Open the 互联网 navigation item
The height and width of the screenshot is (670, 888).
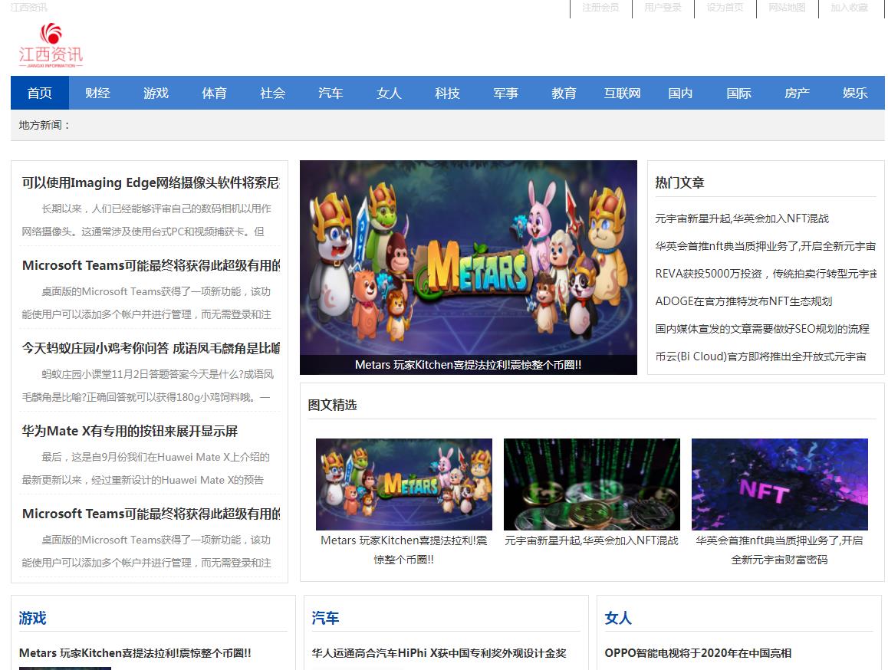tap(623, 93)
